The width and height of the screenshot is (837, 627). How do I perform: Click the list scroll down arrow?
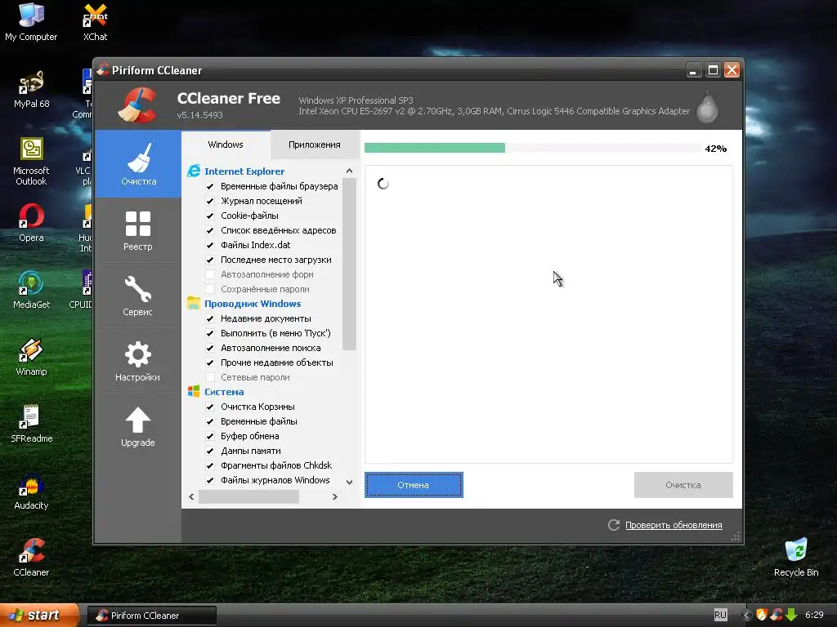[349, 482]
